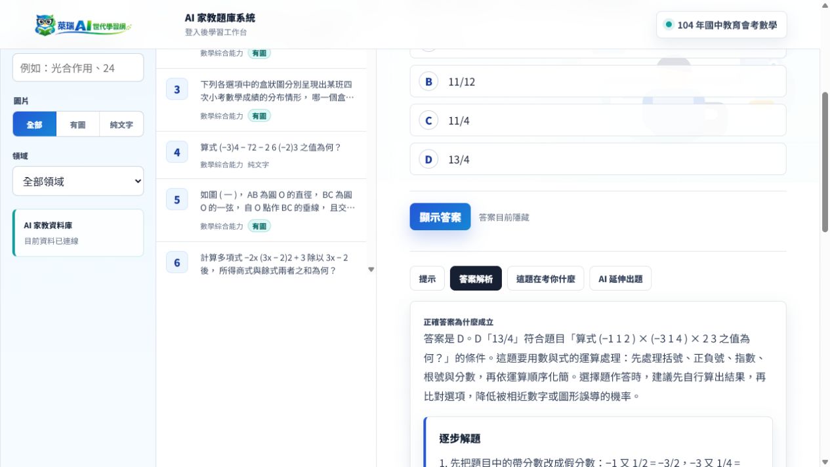Viewport: 830px width, 467px height.
Task: Select question number 6 badge
Action: pyautogui.click(x=177, y=263)
